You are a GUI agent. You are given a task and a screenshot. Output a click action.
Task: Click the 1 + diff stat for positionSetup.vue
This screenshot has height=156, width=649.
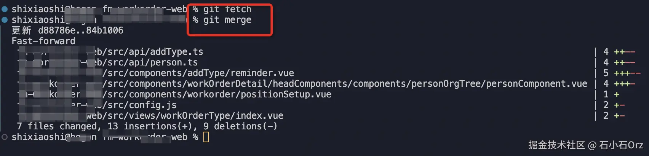[611, 94]
